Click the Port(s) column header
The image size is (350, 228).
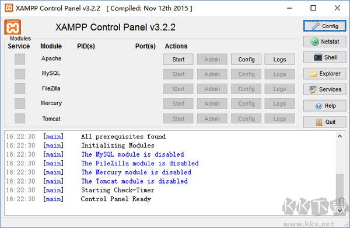(x=145, y=46)
